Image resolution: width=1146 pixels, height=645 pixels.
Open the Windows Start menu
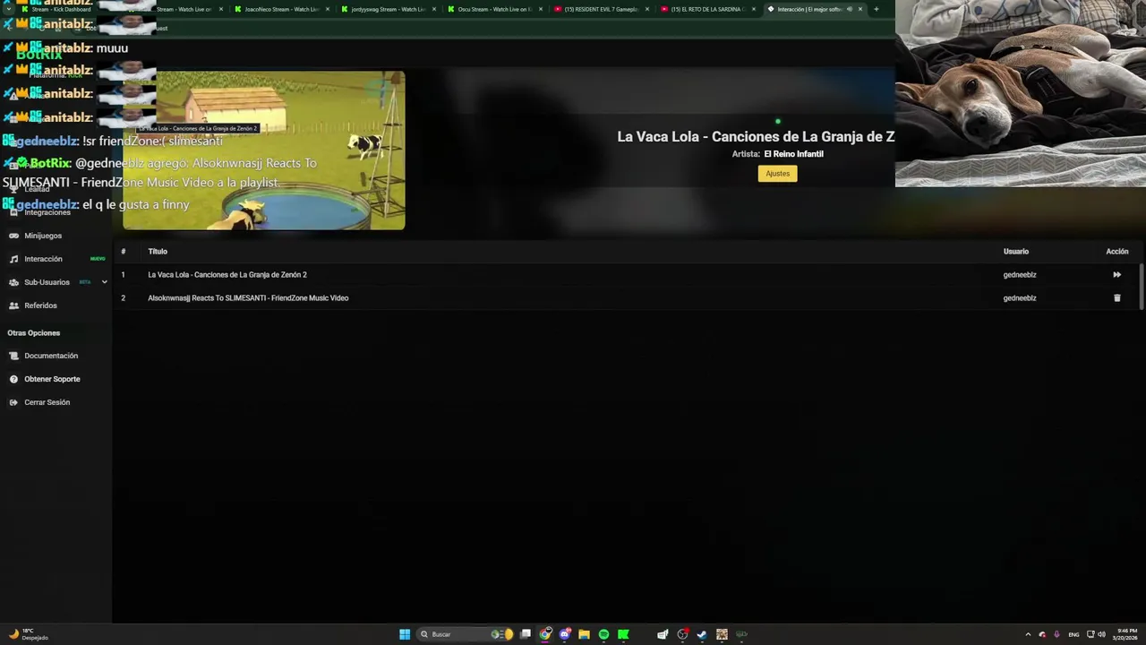pos(405,634)
